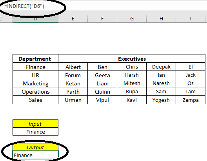Select column H header

tap(161, 18)
